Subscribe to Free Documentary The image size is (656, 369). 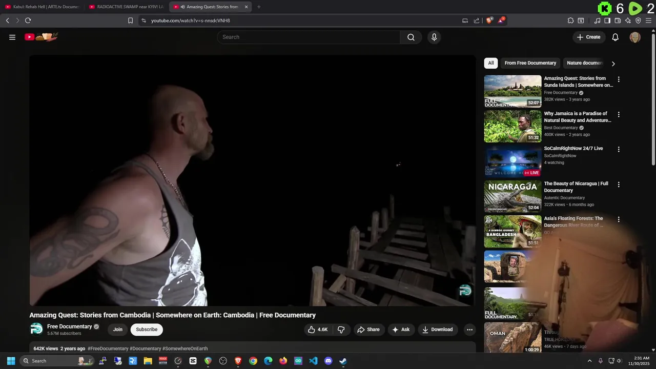(x=147, y=330)
